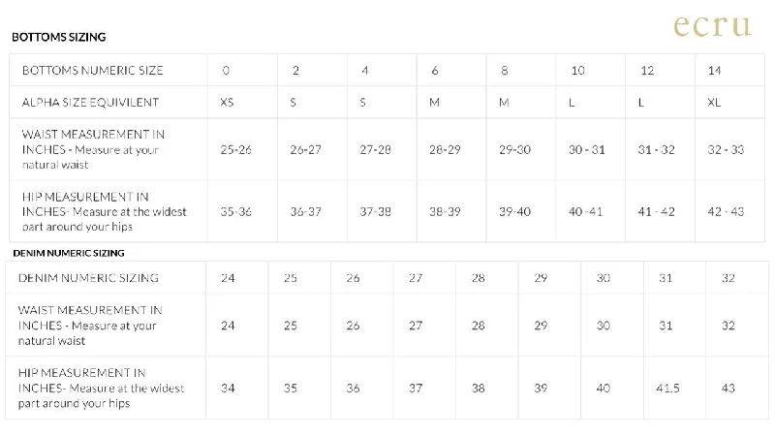Click the ecru brand logo
Viewport: 775px width, 436px height.
coord(712,27)
